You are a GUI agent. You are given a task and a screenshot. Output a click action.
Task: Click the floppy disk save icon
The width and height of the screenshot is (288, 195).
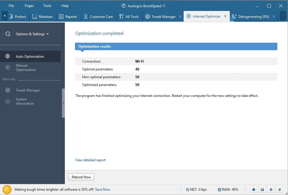[x=262, y=190]
